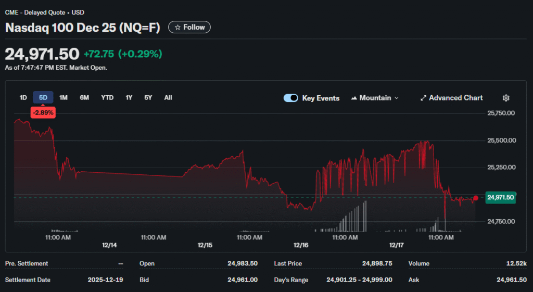Image resolution: width=533 pixels, height=292 pixels.
Task: Click the tall volume bars before 12/17
Action: [354, 220]
